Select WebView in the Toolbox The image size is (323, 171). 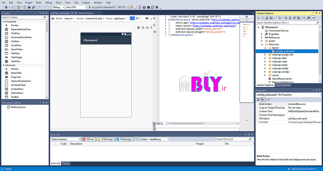(16, 61)
